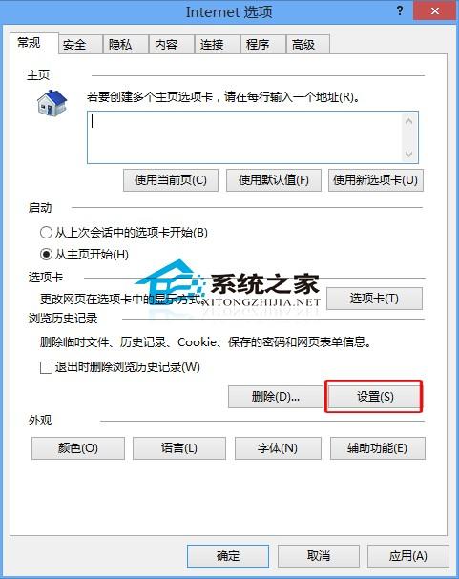Image resolution: width=459 pixels, height=579 pixels.
Task: Click the 删除(D)... button
Action: coord(276,397)
